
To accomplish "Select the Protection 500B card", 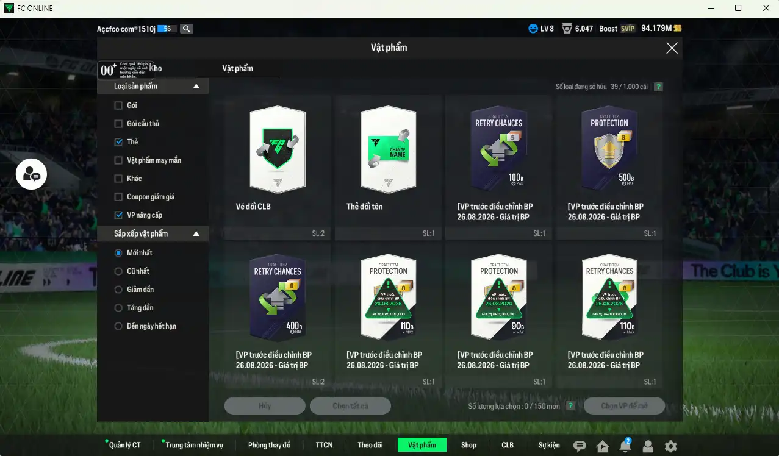I will pos(609,166).
